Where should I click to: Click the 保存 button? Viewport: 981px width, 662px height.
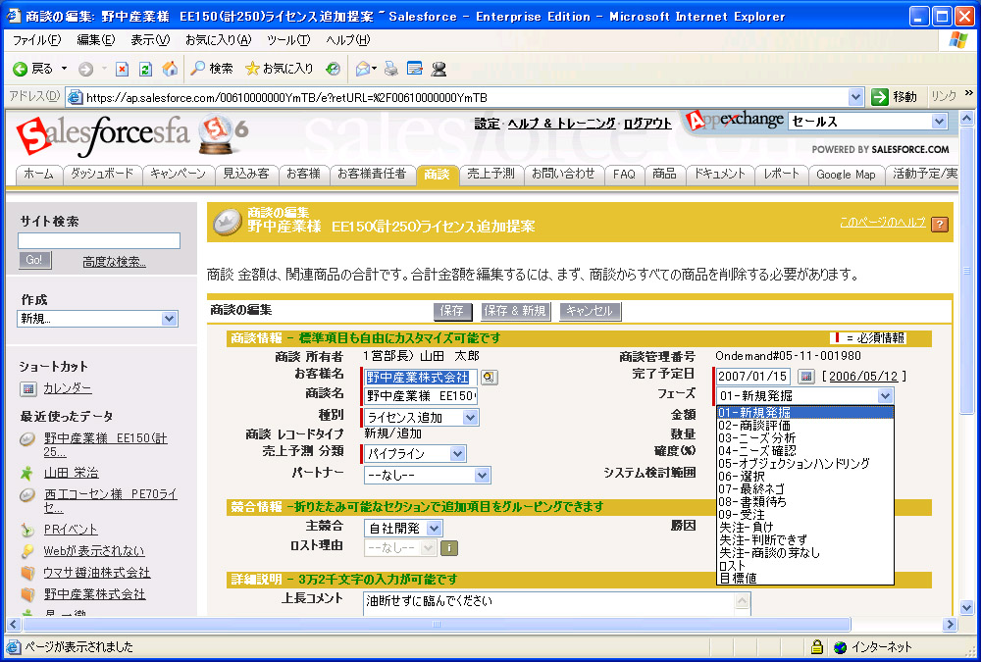click(451, 311)
